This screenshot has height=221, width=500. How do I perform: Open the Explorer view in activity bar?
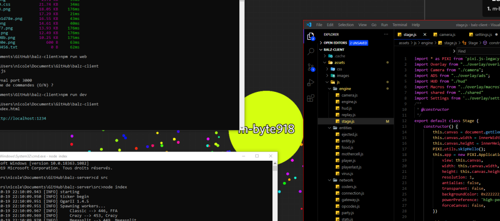coord(310,36)
